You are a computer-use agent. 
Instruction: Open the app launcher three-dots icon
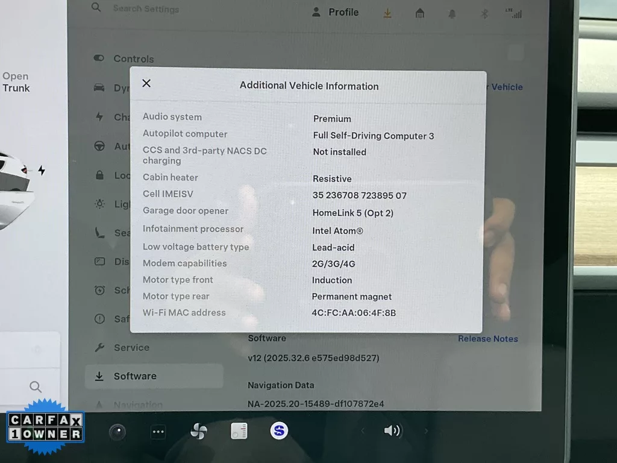coord(158,432)
